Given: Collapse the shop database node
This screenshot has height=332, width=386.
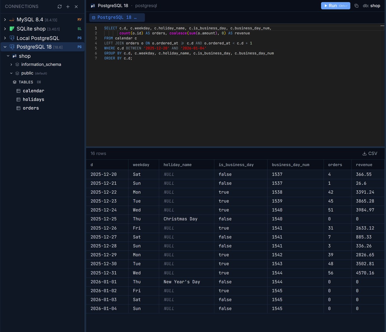Looking at the screenshot, I should click(8, 56).
